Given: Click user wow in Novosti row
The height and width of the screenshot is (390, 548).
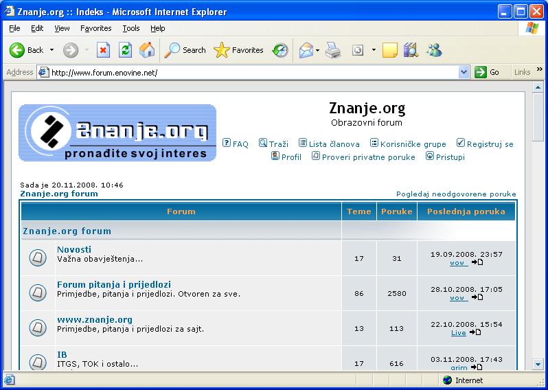Looking at the screenshot, I should [459, 263].
